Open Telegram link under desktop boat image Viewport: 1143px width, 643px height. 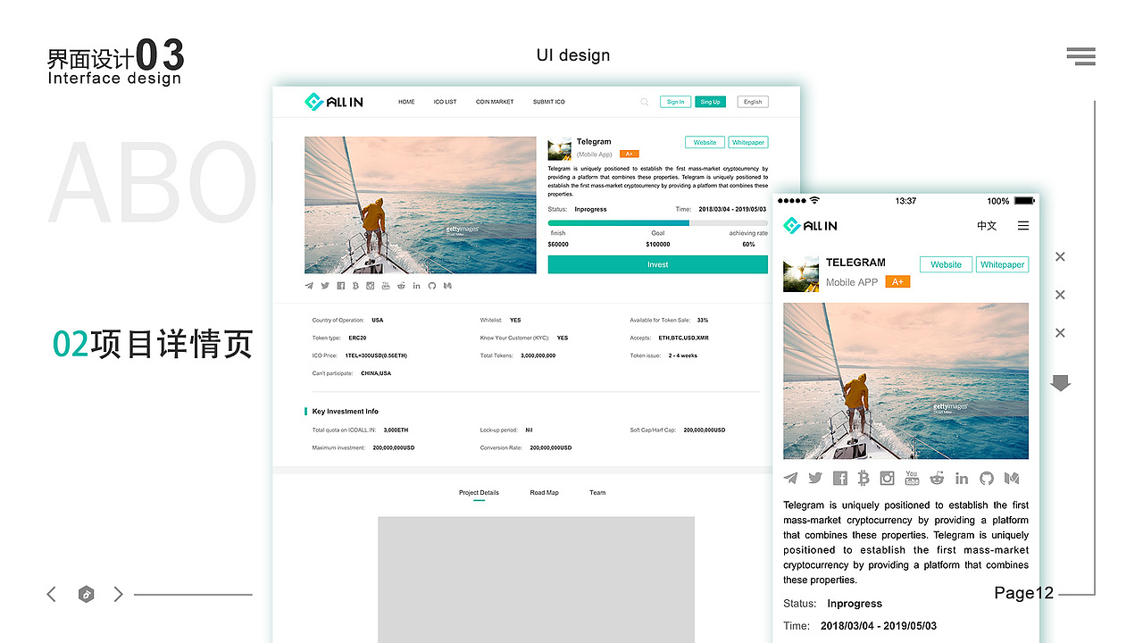click(x=309, y=286)
